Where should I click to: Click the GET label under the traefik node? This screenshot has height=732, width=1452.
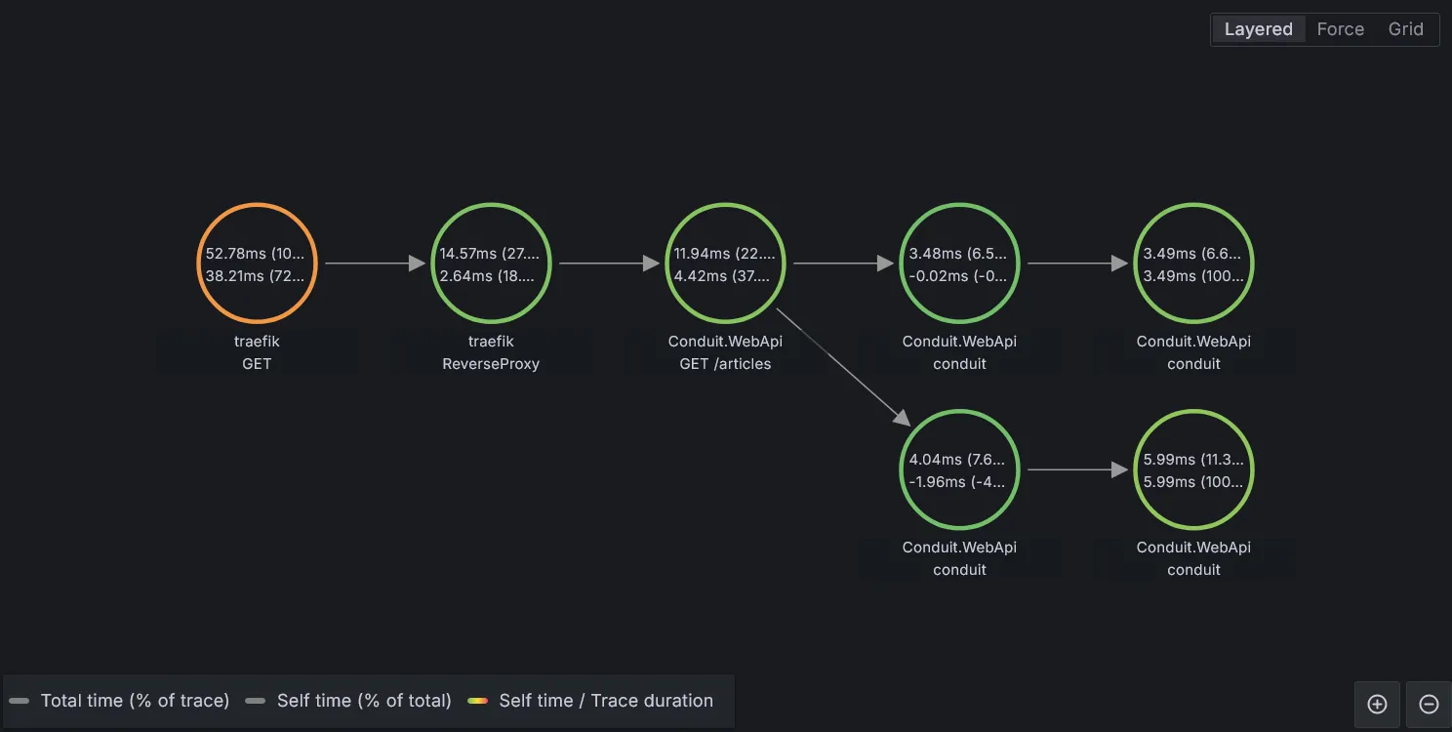[x=257, y=363]
